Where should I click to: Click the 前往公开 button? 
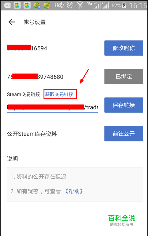[x=124, y=133]
